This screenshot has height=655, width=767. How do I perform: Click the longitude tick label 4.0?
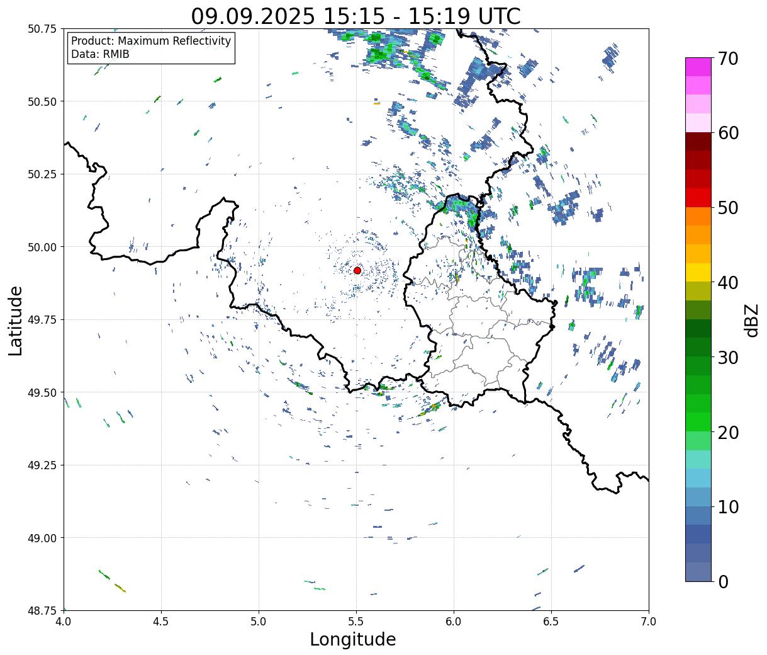64,621
